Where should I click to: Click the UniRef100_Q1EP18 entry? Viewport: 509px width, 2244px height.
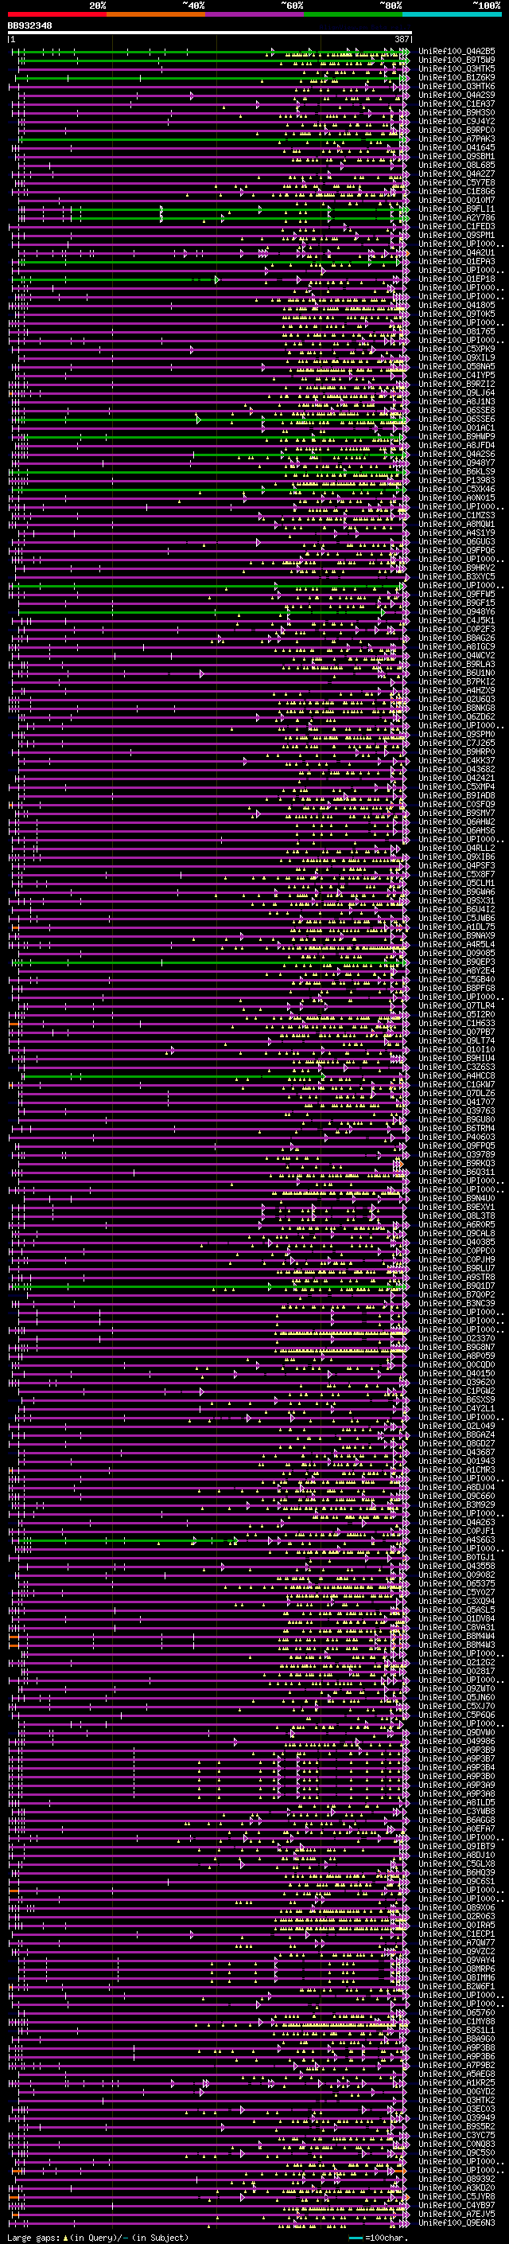tap(457, 279)
